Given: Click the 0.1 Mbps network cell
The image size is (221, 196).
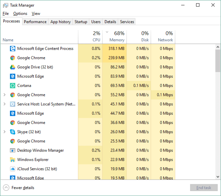Looking at the screenshot, I should click(x=163, y=95).
